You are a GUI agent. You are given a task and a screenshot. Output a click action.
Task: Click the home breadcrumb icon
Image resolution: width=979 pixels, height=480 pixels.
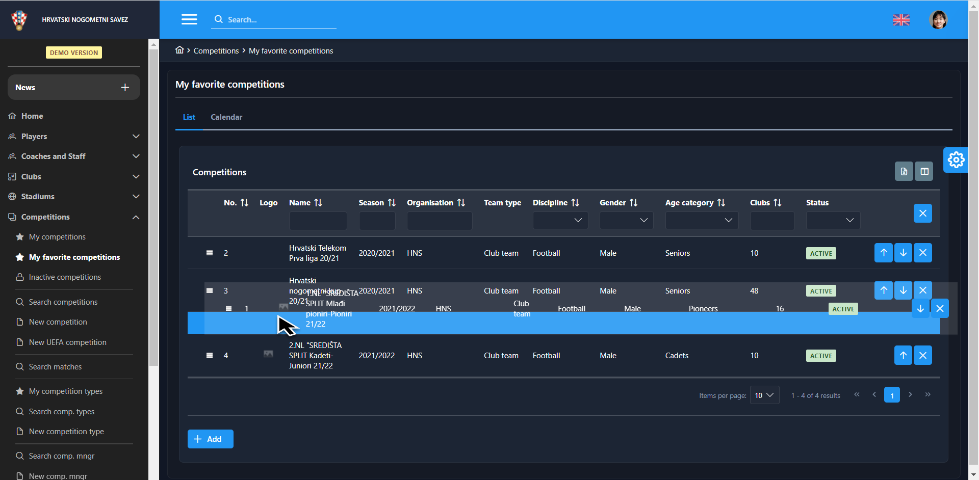[179, 50]
